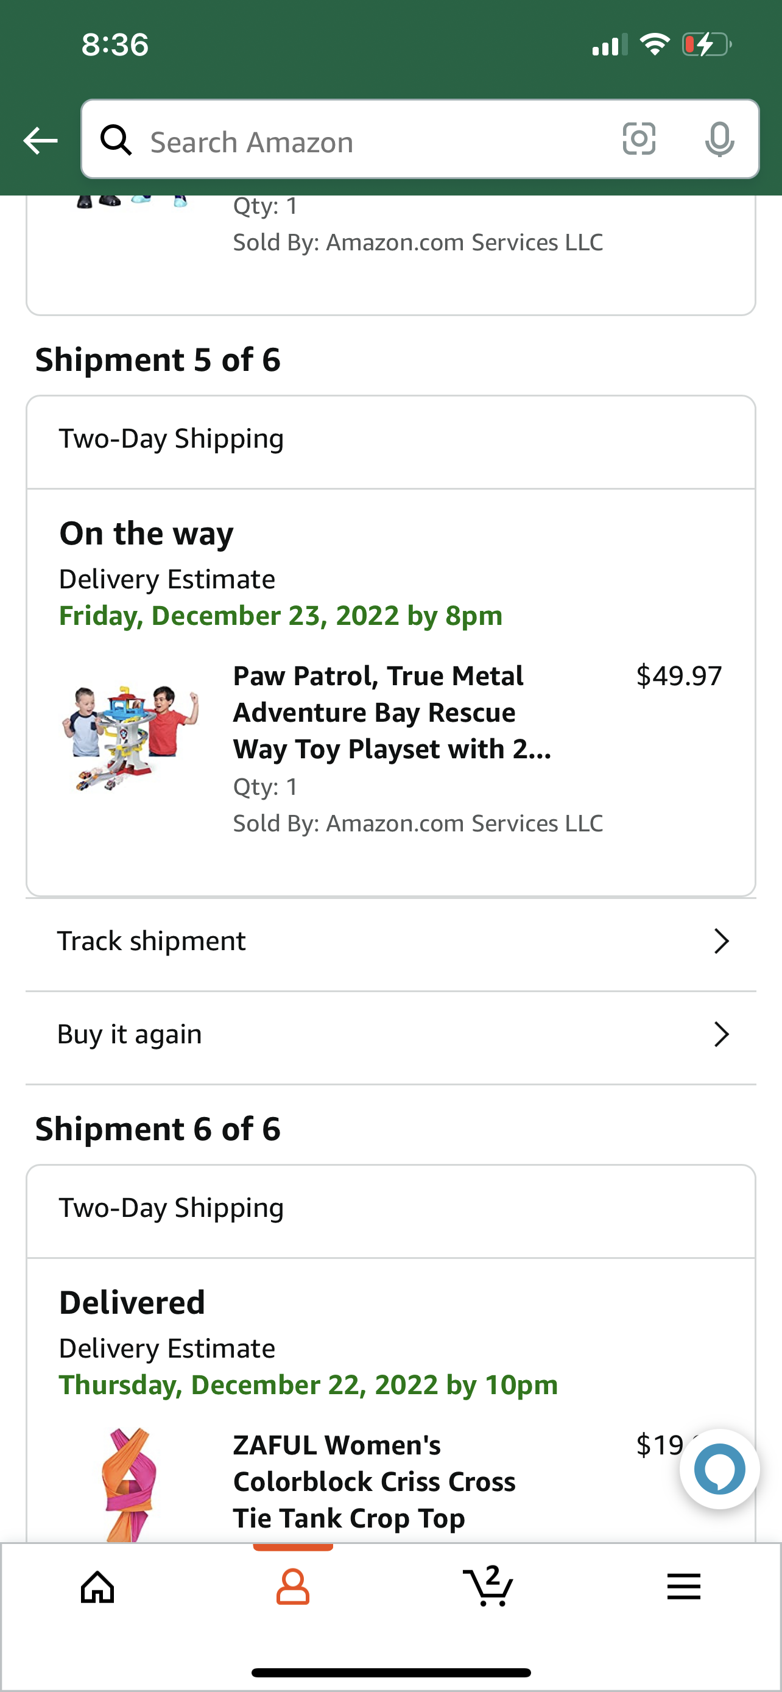
Task: Open the account profile tab
Action: 293,1588
